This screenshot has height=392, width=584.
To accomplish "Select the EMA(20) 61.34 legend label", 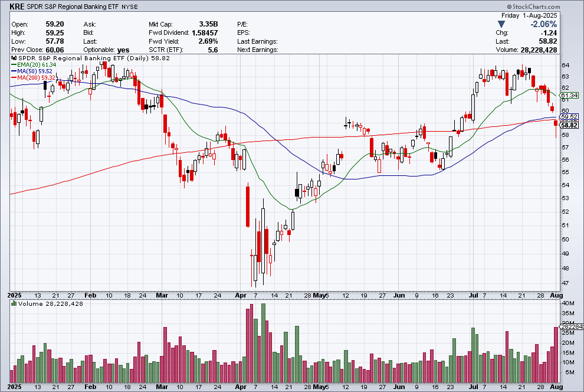I will tap(37, 66).
